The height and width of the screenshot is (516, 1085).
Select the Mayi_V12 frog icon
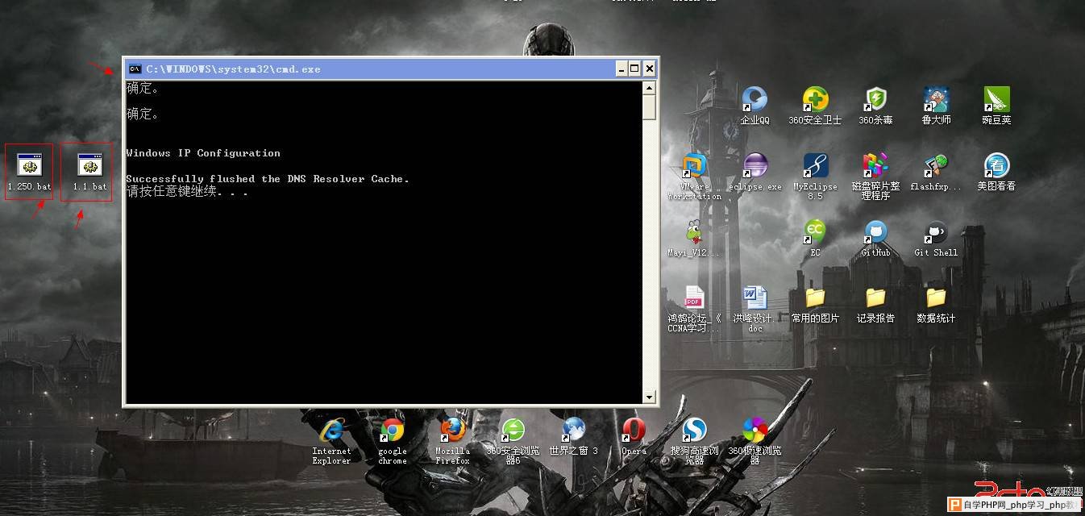coord(694,232)
